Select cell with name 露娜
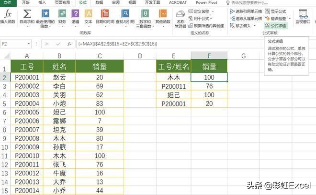 59,121
